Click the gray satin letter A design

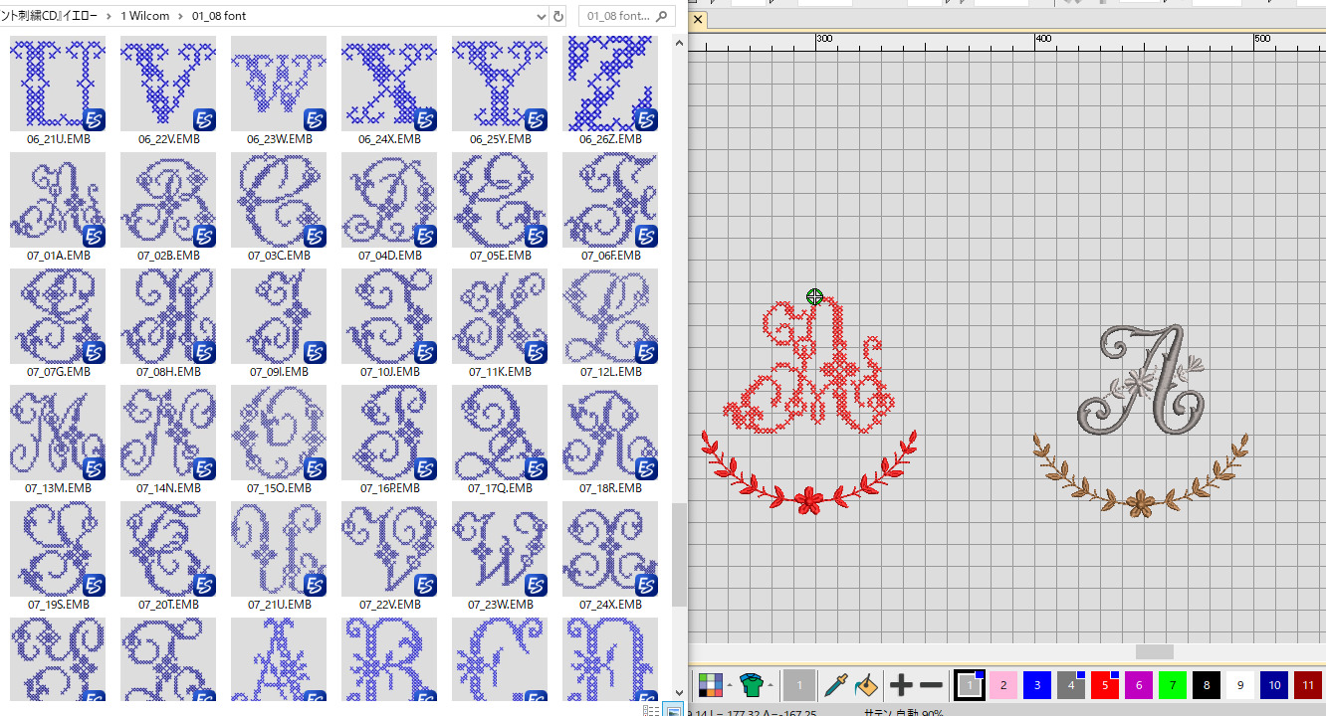1143,381
